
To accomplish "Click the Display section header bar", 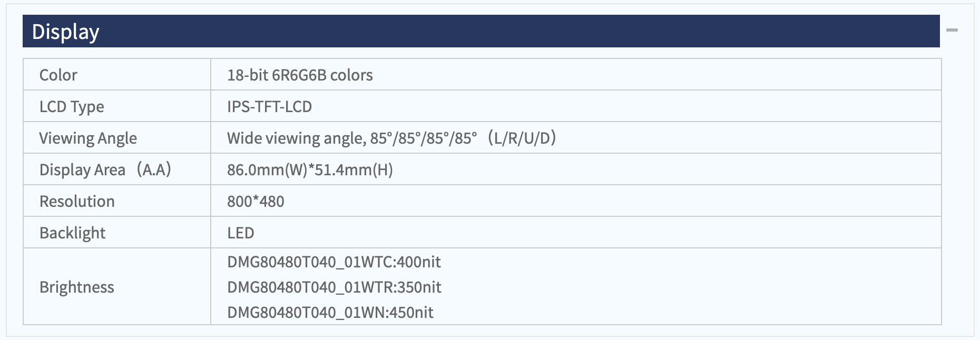I will pos(481,31).
